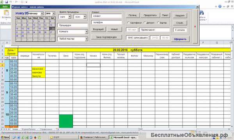Expand the Любой мастер dropdown
234x140 pixels.
(87, 39)
